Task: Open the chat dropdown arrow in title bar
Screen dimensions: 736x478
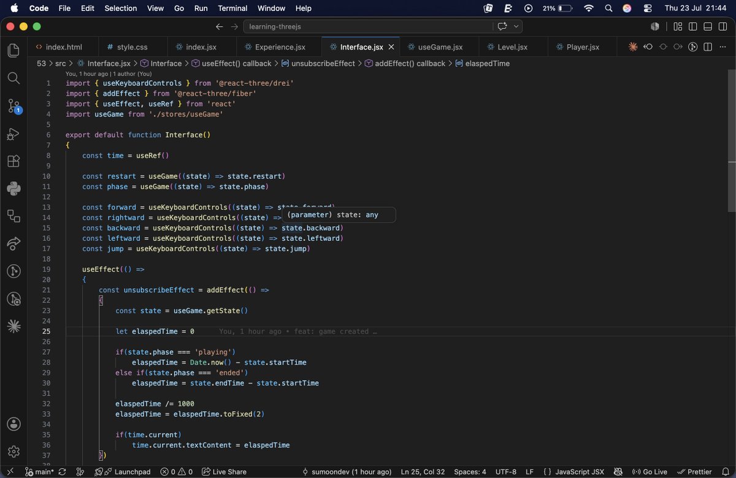Action: point(516,26)
